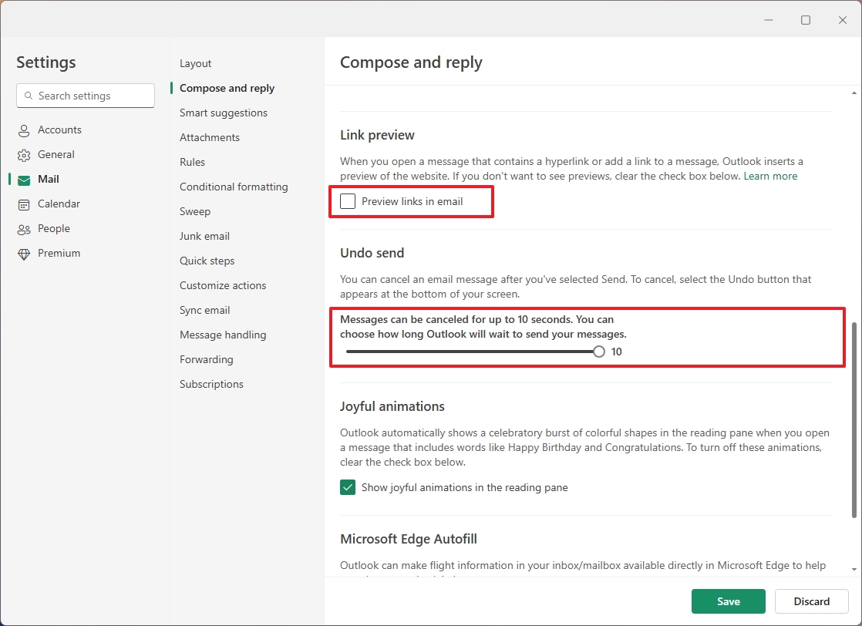The height and width of the screenshot is (626, 862).
Task: Click the General gear icon
Action: [24, 155]
